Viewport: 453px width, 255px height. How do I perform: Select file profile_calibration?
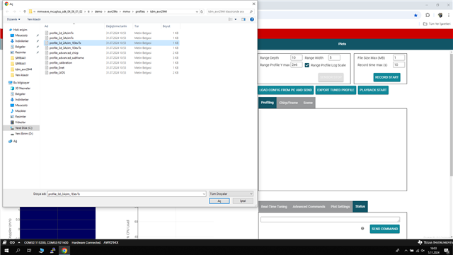click(60, 63)
